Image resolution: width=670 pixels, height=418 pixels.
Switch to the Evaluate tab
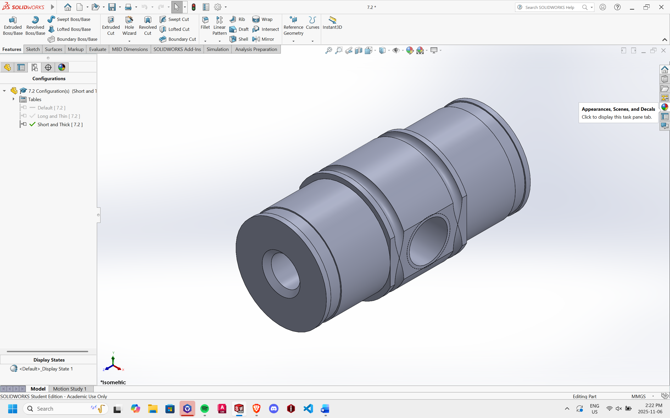[x=97, y=49]
